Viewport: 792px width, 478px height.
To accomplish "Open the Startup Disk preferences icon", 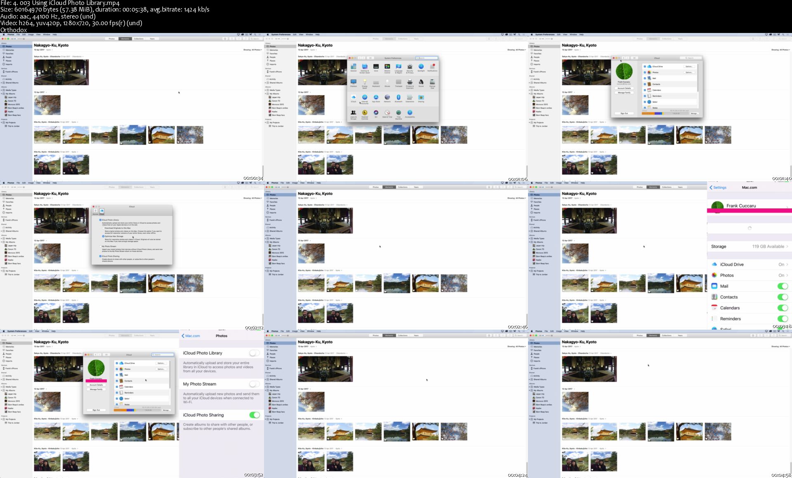I will (432, 82).
